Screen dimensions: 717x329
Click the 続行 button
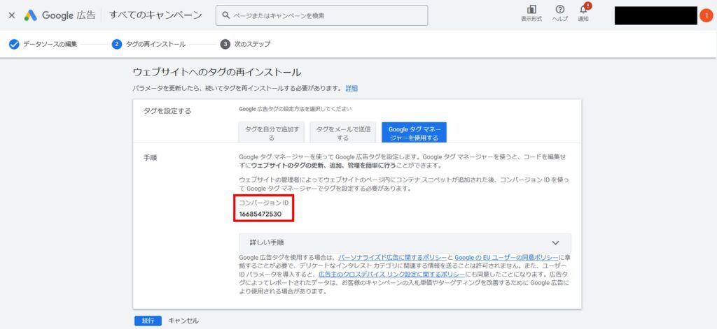pos(148,321)
